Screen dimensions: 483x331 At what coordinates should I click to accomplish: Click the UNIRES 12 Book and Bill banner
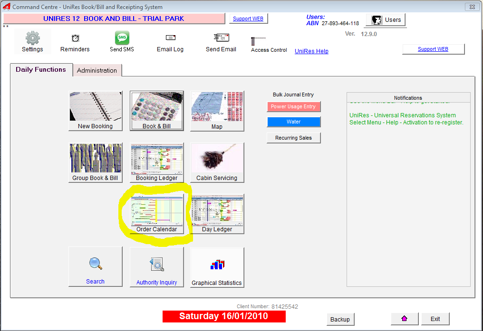114,19
